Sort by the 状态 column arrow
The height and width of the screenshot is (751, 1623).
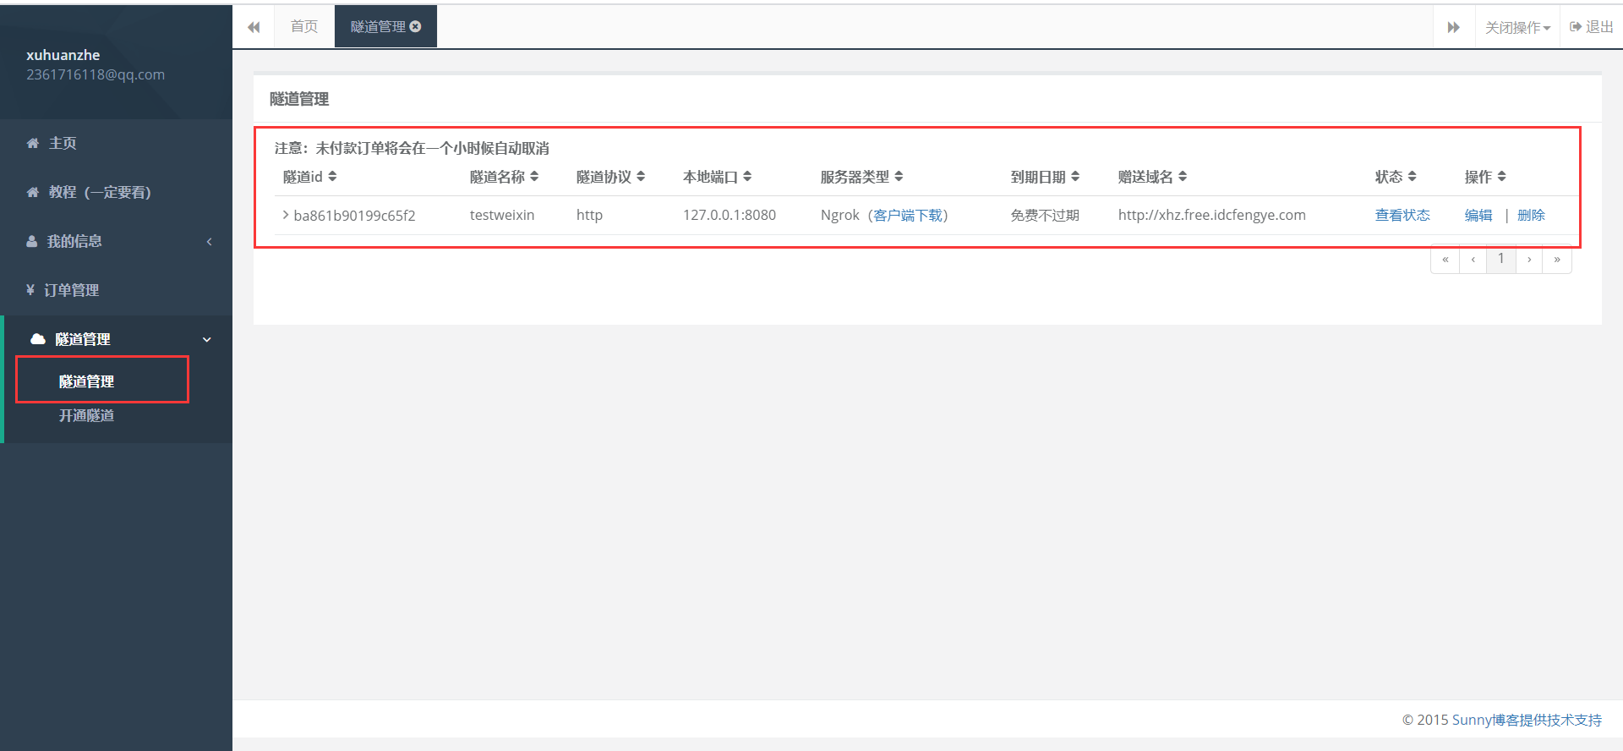click(x=1412, y=176)
